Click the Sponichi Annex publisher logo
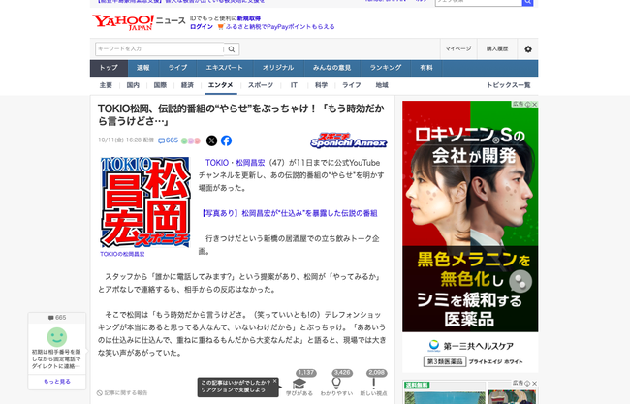The image size is (630, 404). click(348, 140)
